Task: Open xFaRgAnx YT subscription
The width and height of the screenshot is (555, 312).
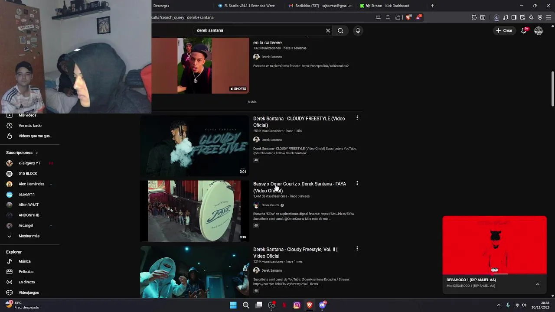Action: [30, 163]
